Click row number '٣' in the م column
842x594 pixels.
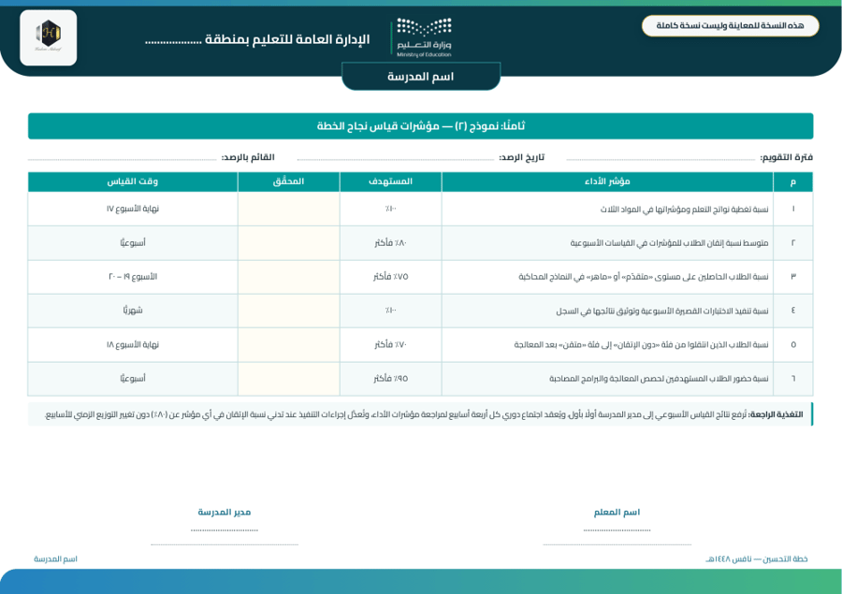click(x=793, y=277)
